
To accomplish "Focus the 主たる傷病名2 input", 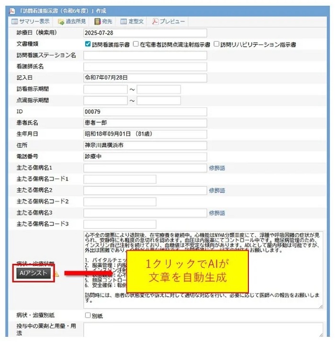I will click(x=145, y=190).
